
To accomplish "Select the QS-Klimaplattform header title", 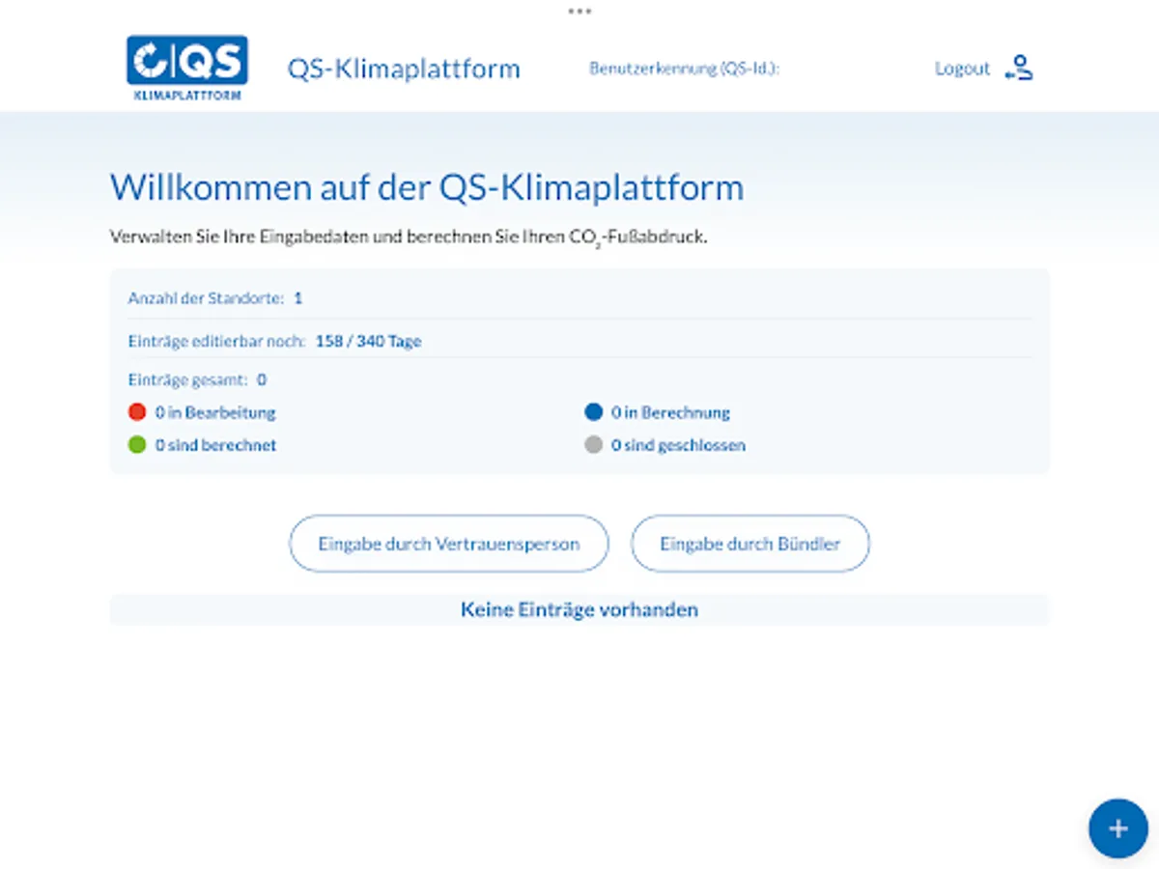I will [x=405, y=68].
